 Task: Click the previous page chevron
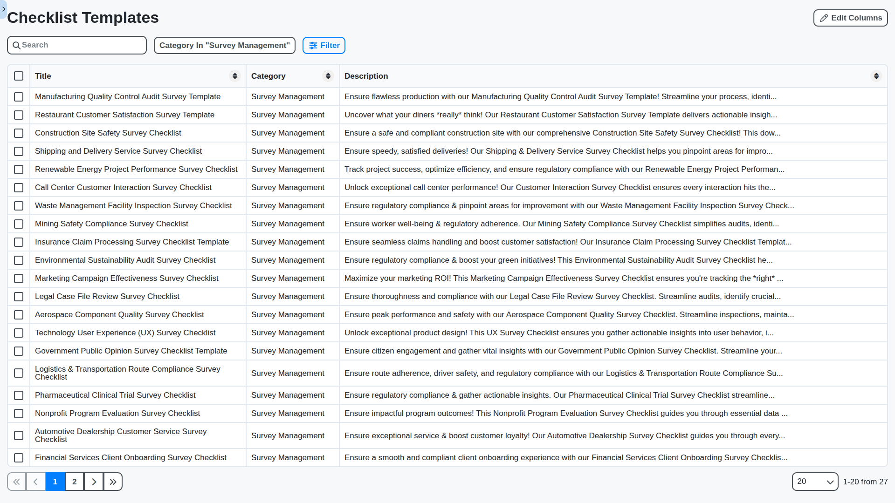click(35, 482)
